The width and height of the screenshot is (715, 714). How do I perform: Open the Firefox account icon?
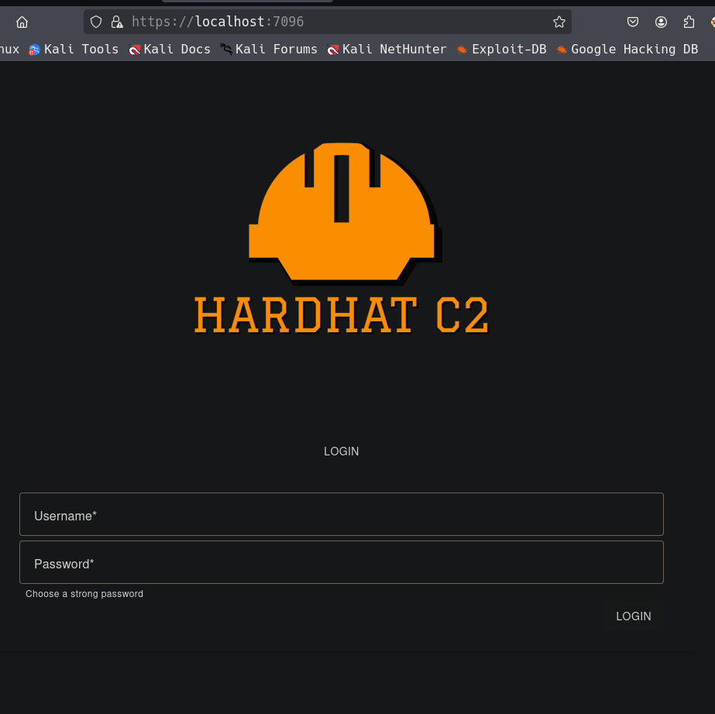pos(661,22)
